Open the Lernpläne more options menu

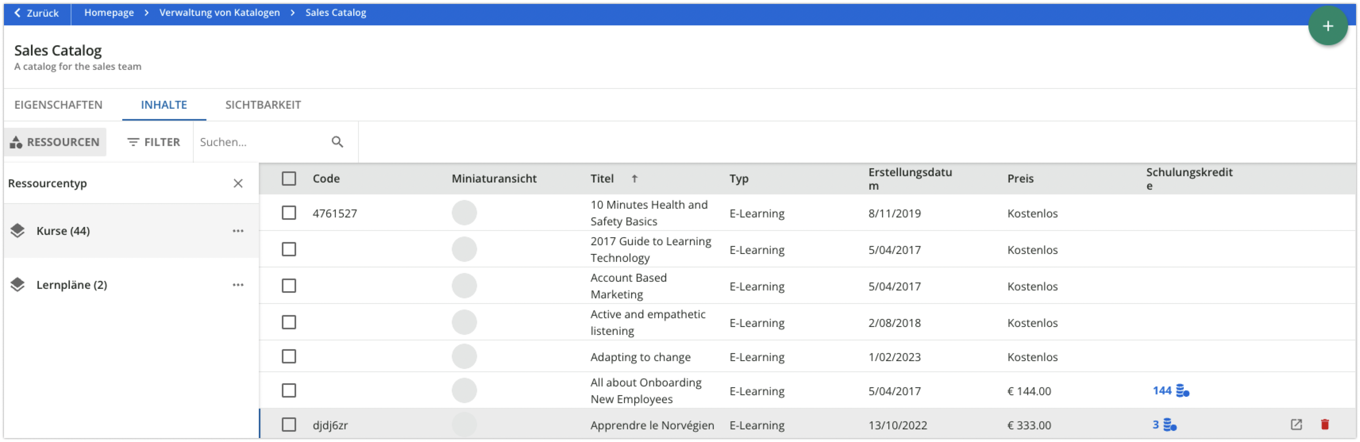coord(238,285)
